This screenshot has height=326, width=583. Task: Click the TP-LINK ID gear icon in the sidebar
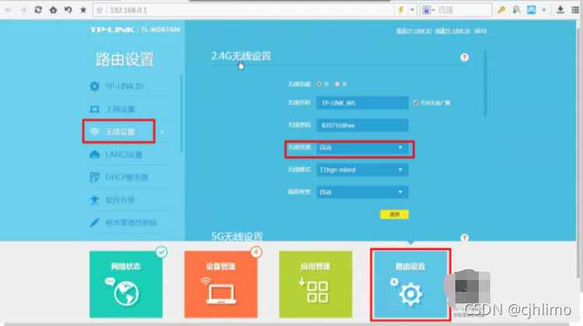tap(94, 86)
